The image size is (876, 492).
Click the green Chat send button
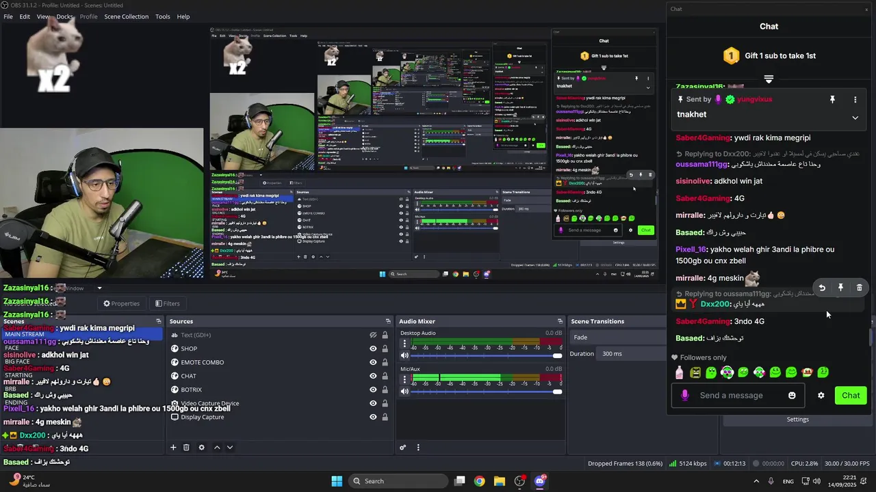point(851,396)
